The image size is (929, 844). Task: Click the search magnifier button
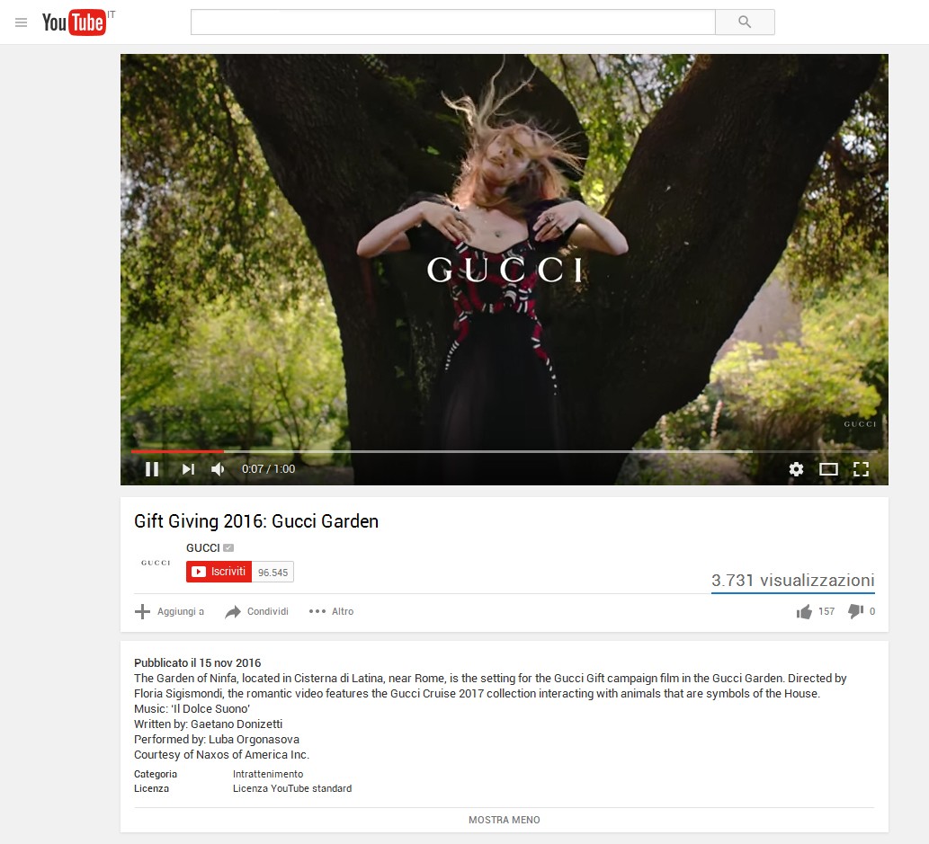coord(745,22)
